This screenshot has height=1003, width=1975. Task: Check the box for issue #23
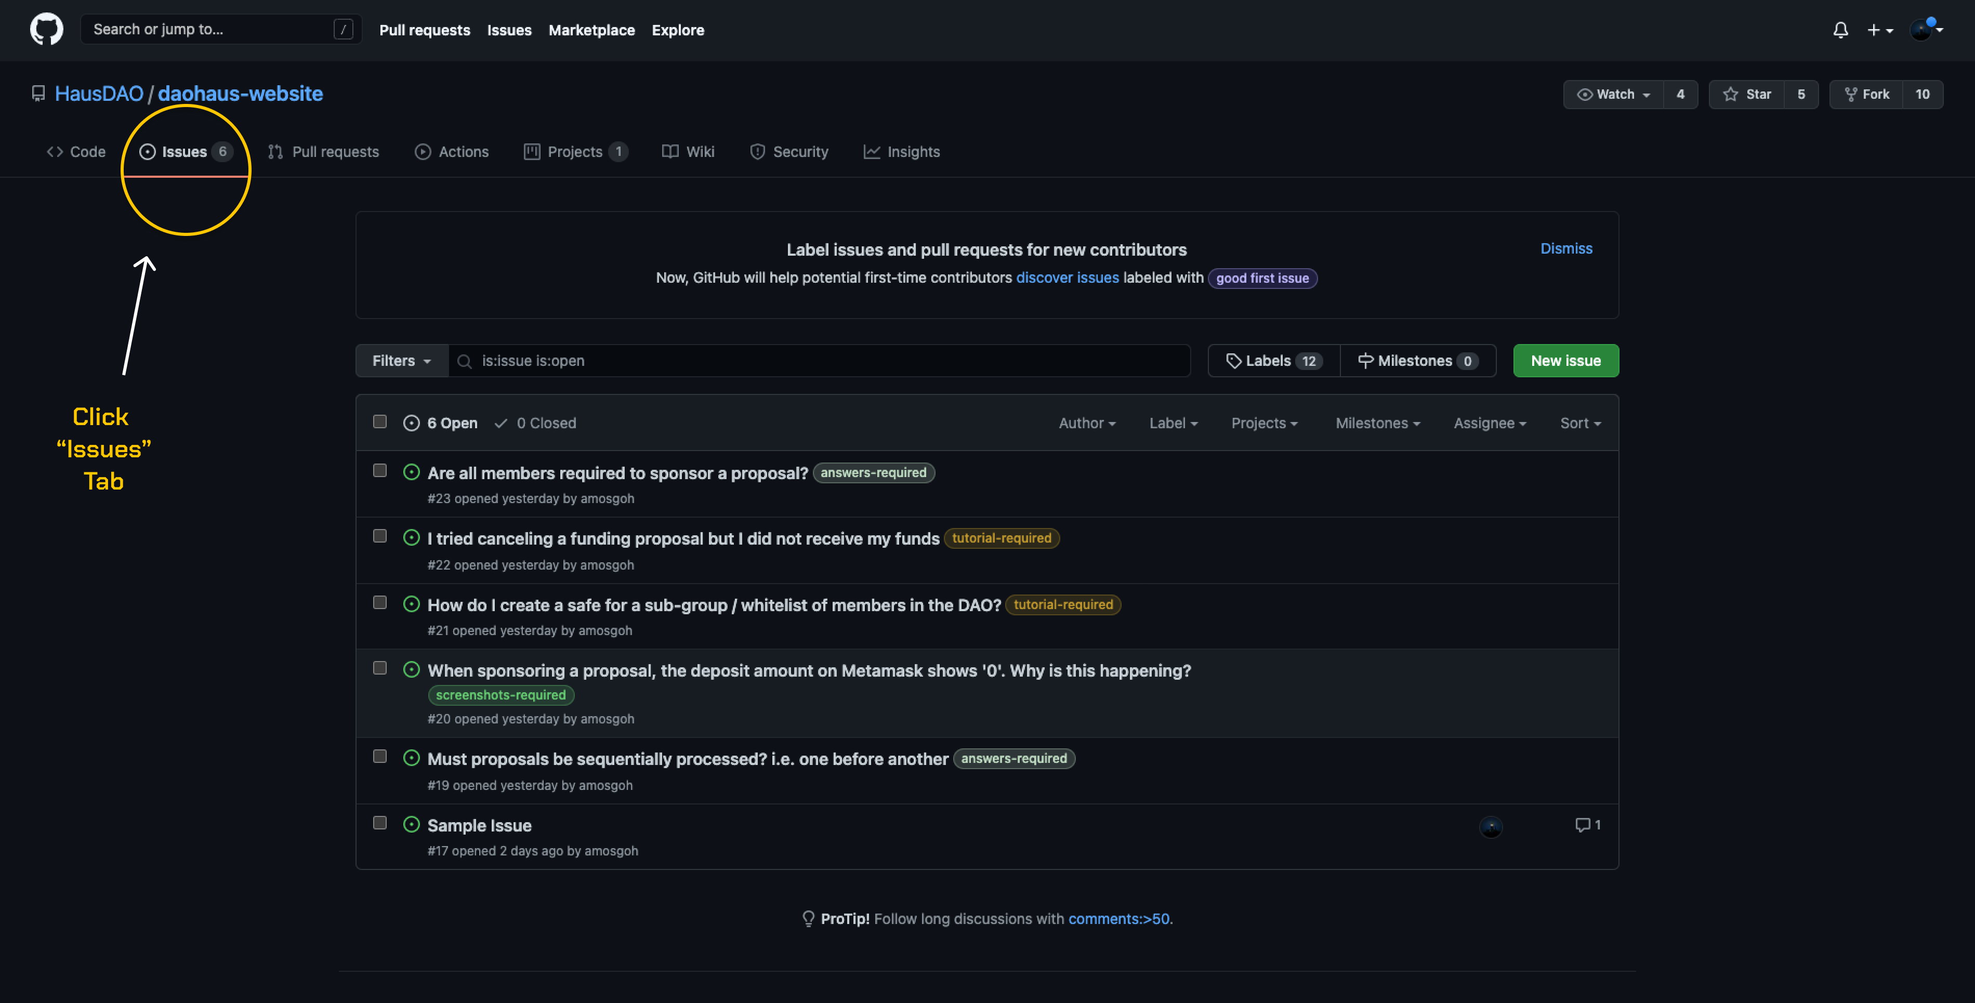[379, 471]
